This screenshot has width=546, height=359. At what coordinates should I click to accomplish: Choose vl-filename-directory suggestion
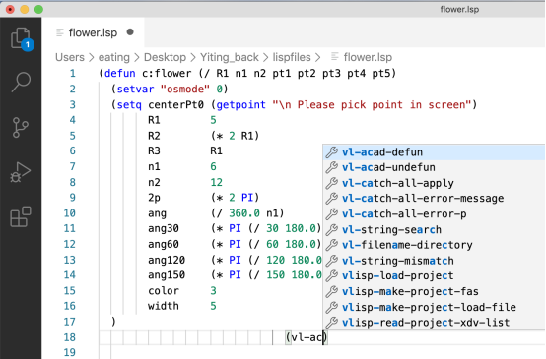point(434,245)
